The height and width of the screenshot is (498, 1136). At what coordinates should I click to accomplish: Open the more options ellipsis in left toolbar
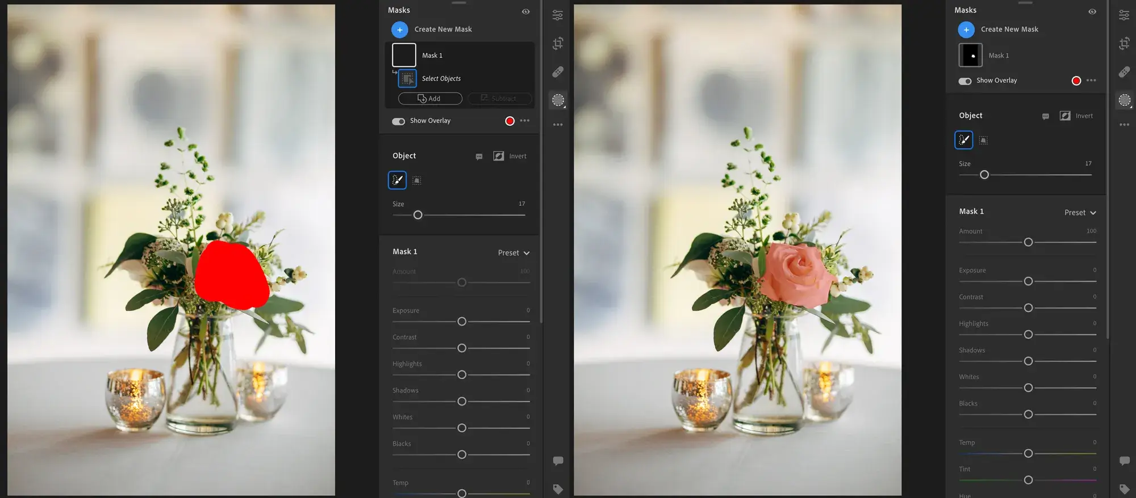tap(558, 125)
